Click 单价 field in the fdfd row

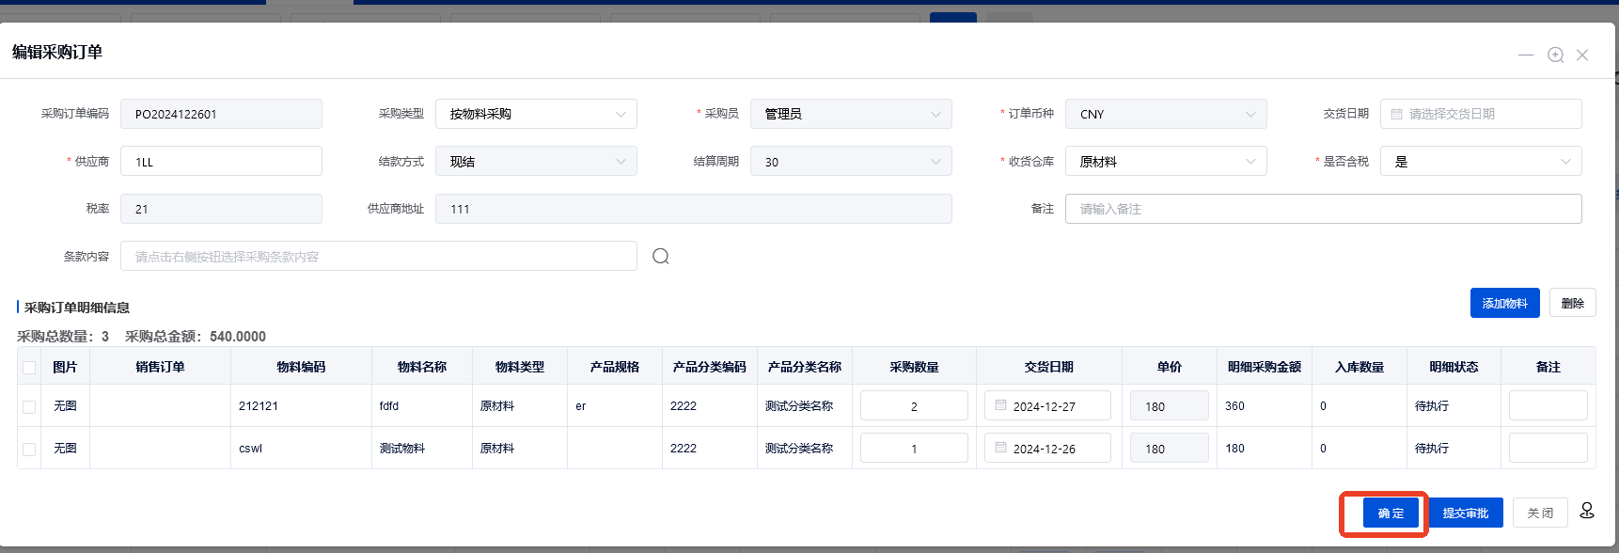click(x=1169, y=405)
